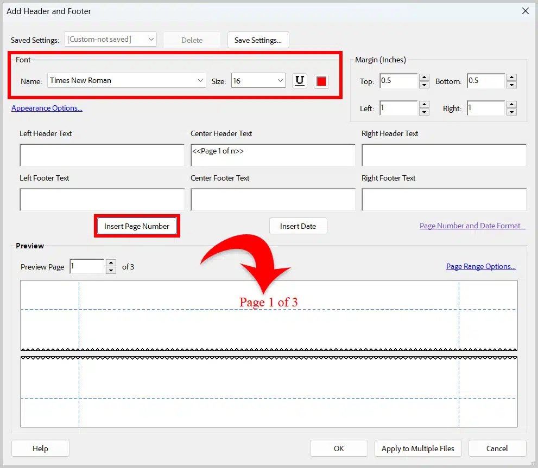The height and width of the screenshot is (468, 538).
Task: Open the font color swatch picker
Action: 321,80
